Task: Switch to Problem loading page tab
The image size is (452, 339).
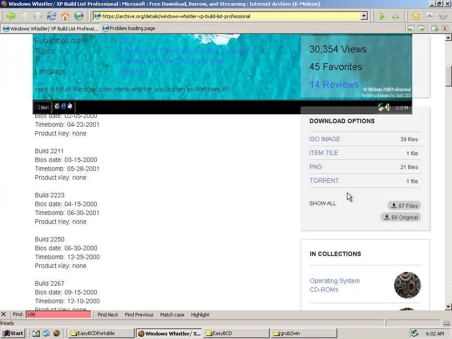Action: (x=129, y=28)
